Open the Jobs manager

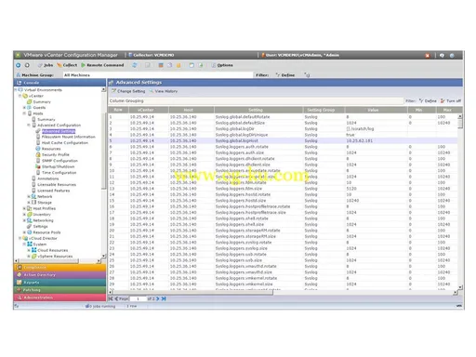pos(46,65)
